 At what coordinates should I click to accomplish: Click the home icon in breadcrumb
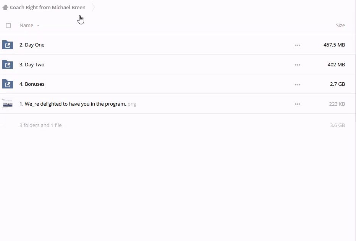[x=5, y=7]
